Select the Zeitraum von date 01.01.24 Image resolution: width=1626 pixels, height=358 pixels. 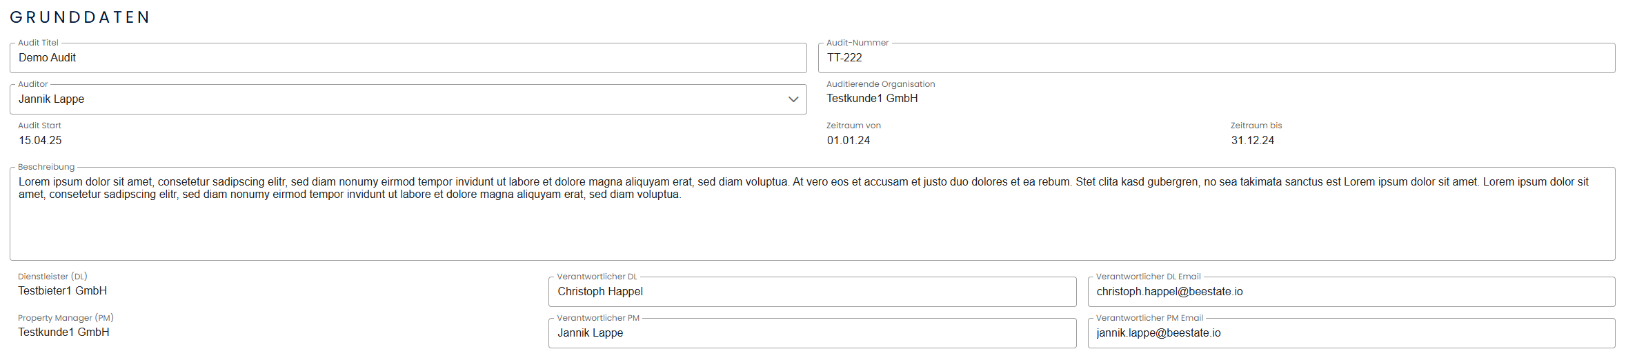click(849, 141)
